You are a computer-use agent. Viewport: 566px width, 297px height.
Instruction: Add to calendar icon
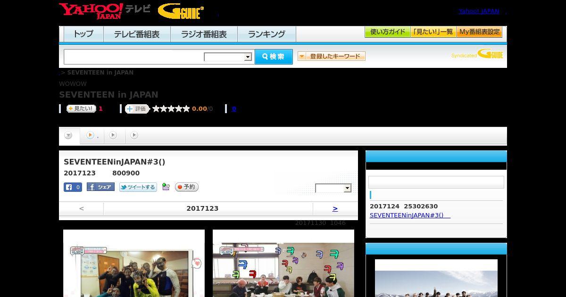[x=166, y=187]
